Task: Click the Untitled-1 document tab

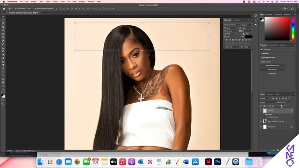Action: coord(24,13)
